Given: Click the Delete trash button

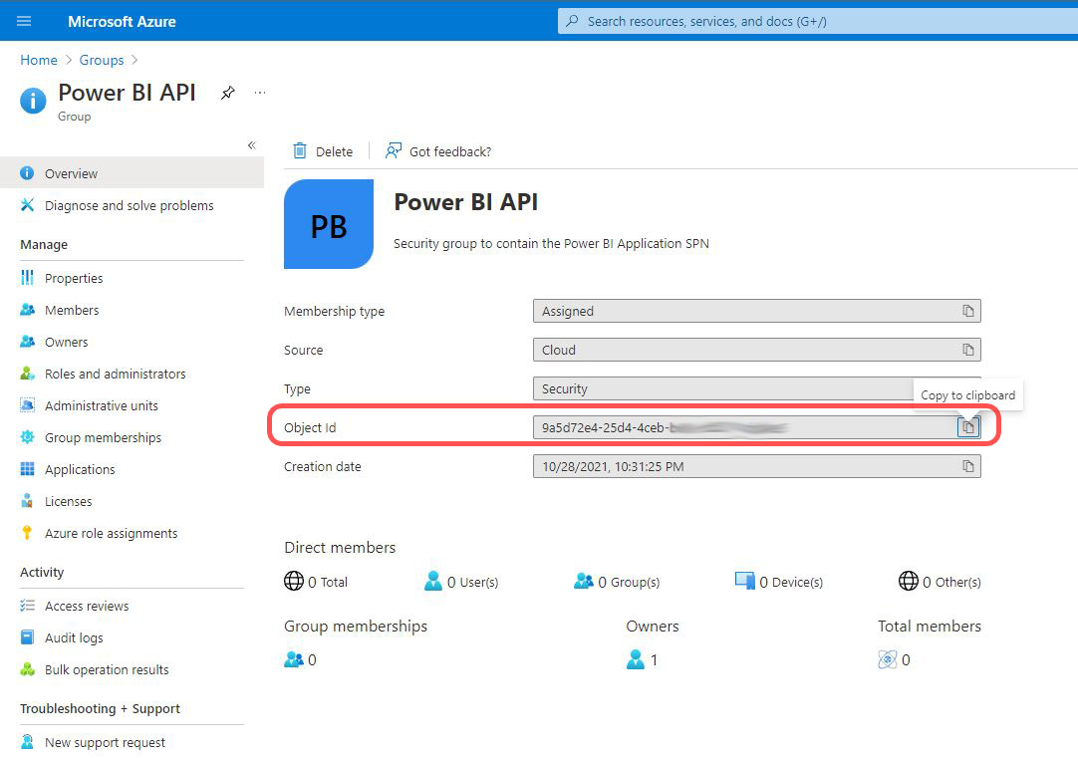Looking at the screenshot, I should (323, 151).
